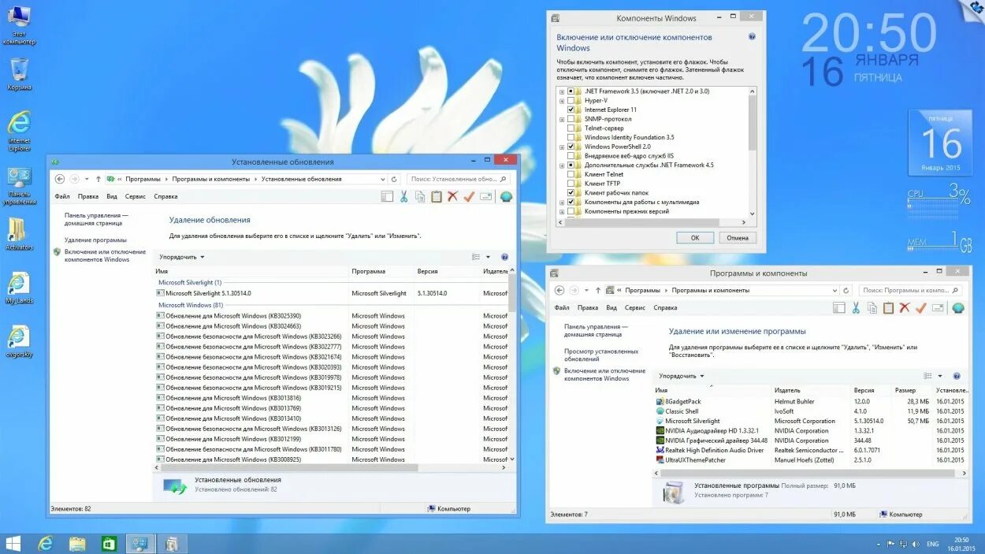Click Отмена in the Компоненты Windows dialog
This screenshot has width=985, height=554.
point(738,237)
